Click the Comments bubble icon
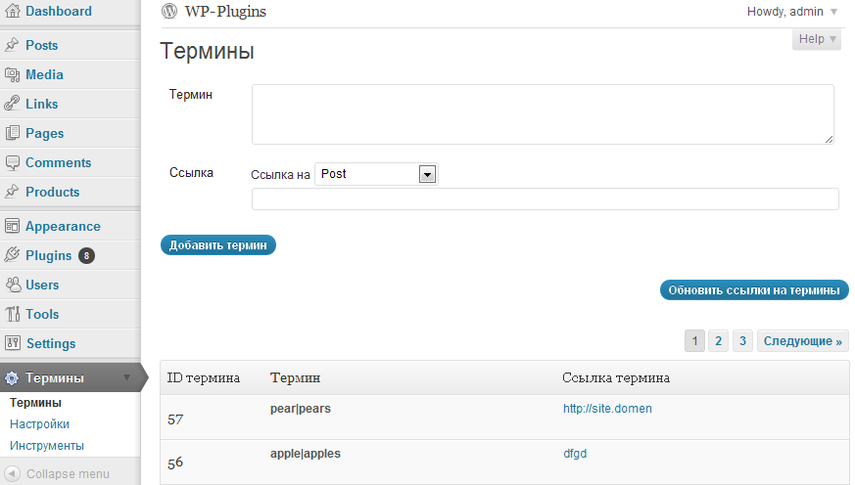 [12, 162]
